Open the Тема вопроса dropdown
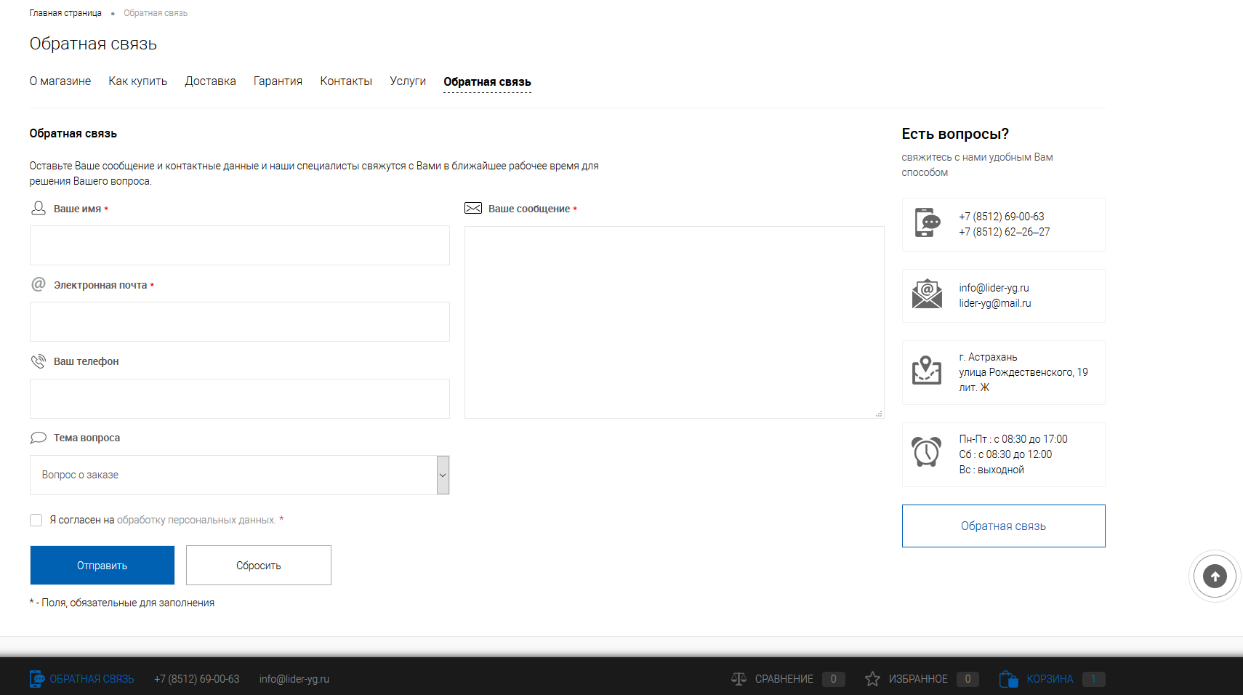The height and width of the screenshot is (695, 1243). click(x=240, y=475)
